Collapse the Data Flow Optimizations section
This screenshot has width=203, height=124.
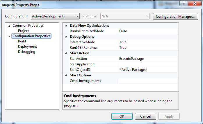pos(65,26)
